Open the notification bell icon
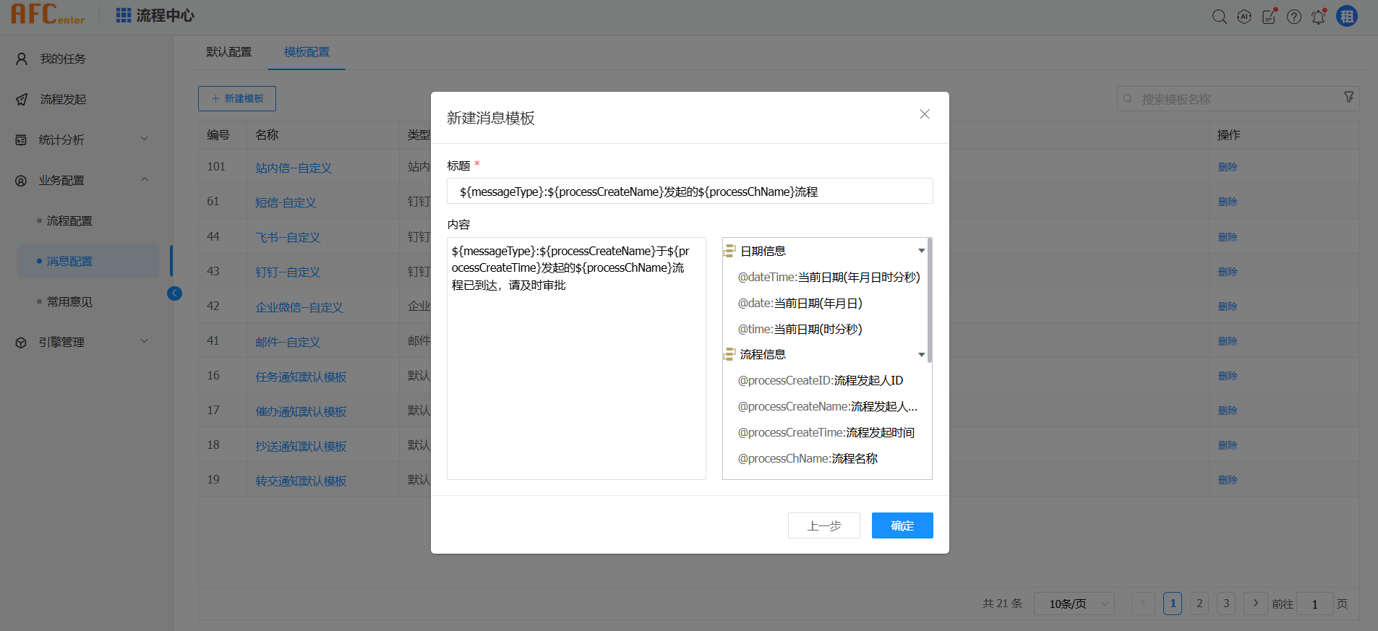This screenshot has height=631, width=1378. (x=1318, y=17)
